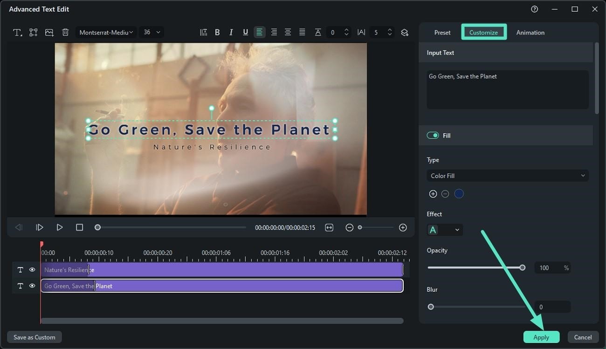Open the Help icon in title bar
The image size is (606, 349).
(535, 9)
